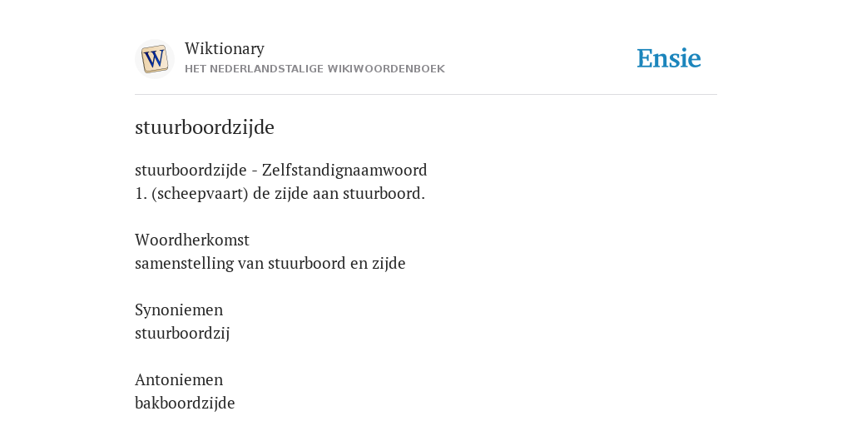Select the Antoniemen section label
852x426 pixels.
(179, 379)
